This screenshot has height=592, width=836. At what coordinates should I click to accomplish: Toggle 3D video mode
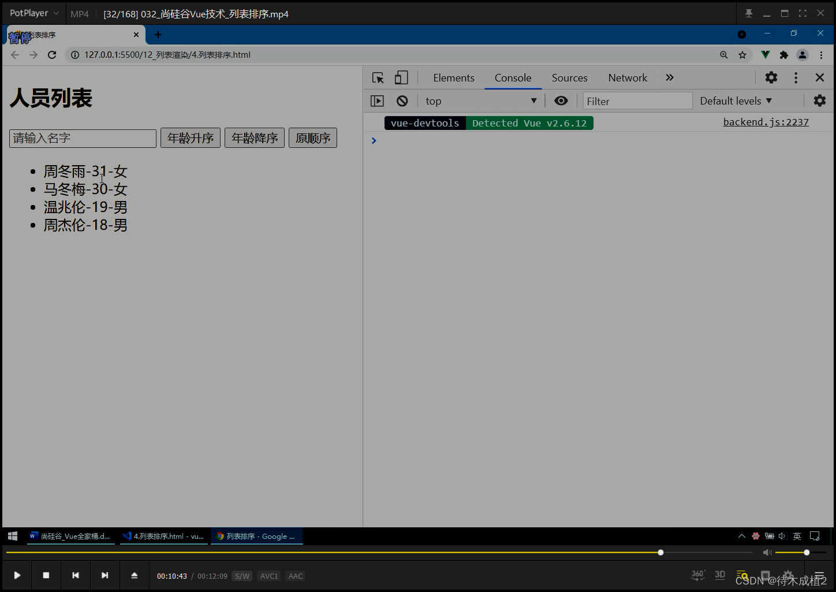click(720, 575)
